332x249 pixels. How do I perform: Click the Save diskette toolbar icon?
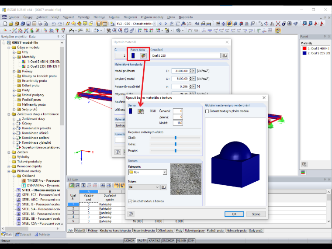click(28, 24)
